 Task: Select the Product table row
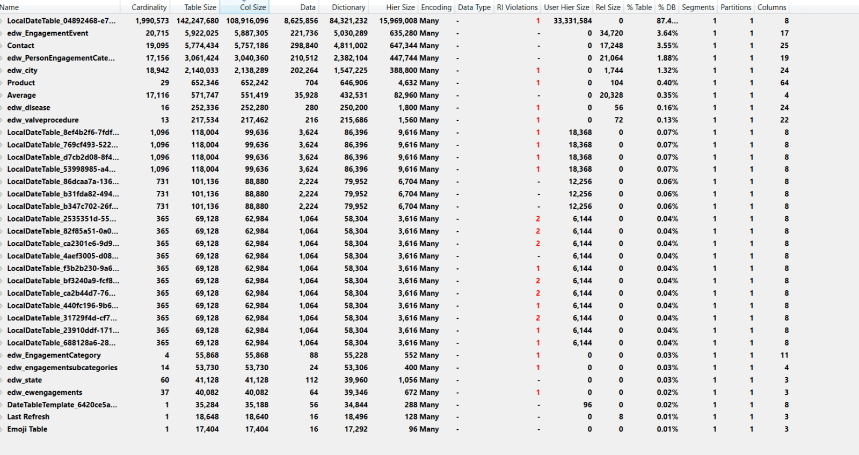point(395,83)
